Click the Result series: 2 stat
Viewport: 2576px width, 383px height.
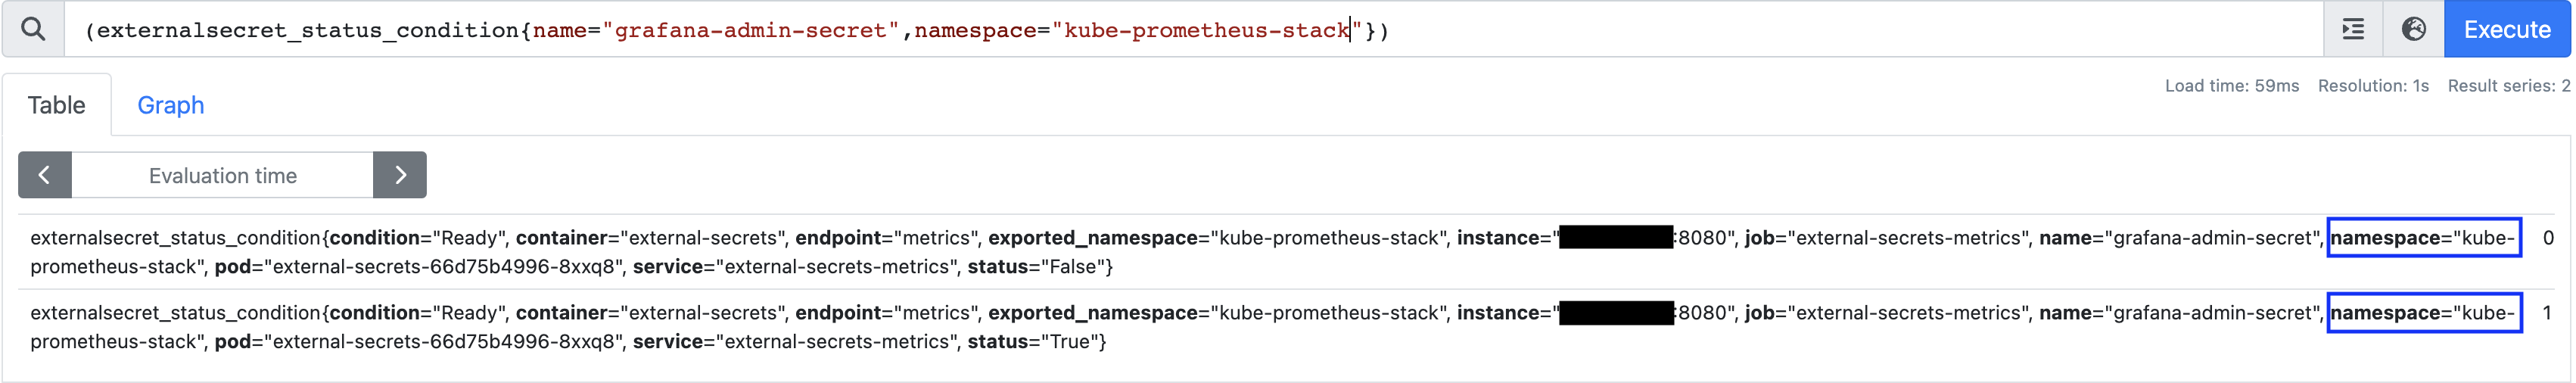(2509, 86)
